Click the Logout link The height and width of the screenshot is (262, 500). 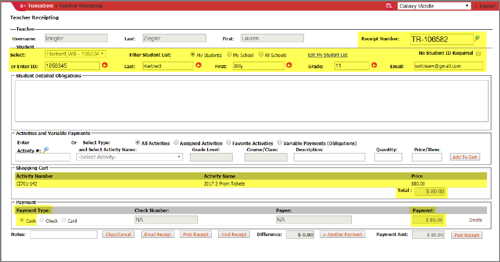click(487, 6)
